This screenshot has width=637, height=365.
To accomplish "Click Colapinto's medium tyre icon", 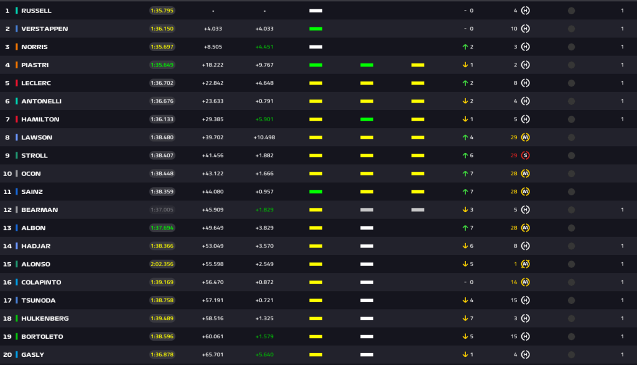I will coord(525,282).
